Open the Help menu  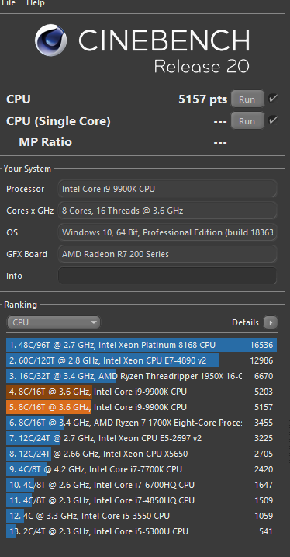(36, 3)
